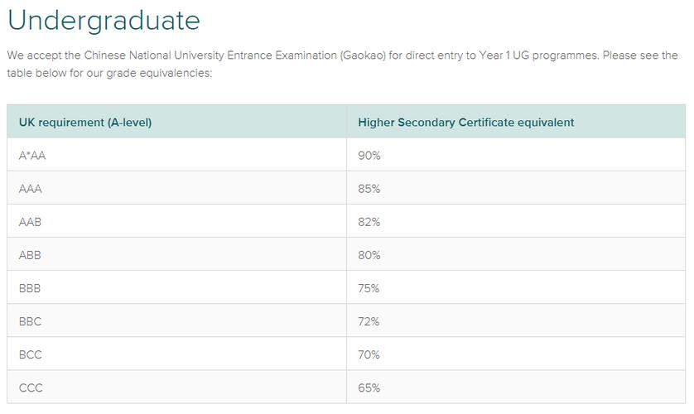Click the 82% percentage cell
This screenshot has height=414, width=694.
pyautogui.click(x=516, y=222)
